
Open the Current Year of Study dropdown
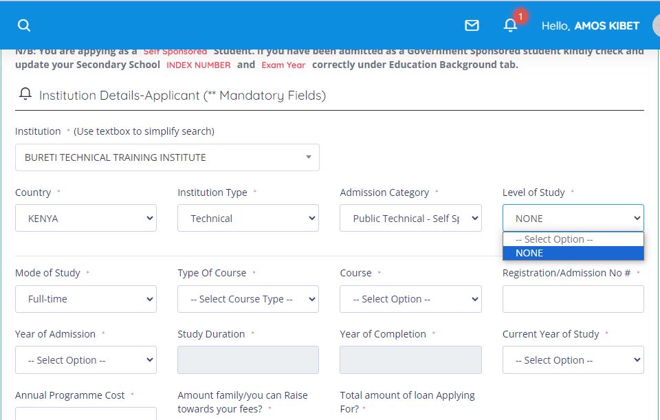(573, 360)
